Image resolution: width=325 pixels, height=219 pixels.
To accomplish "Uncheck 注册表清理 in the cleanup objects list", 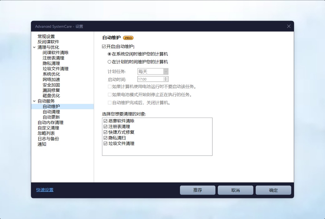I will pyautogui.click(x=105, y=127).
